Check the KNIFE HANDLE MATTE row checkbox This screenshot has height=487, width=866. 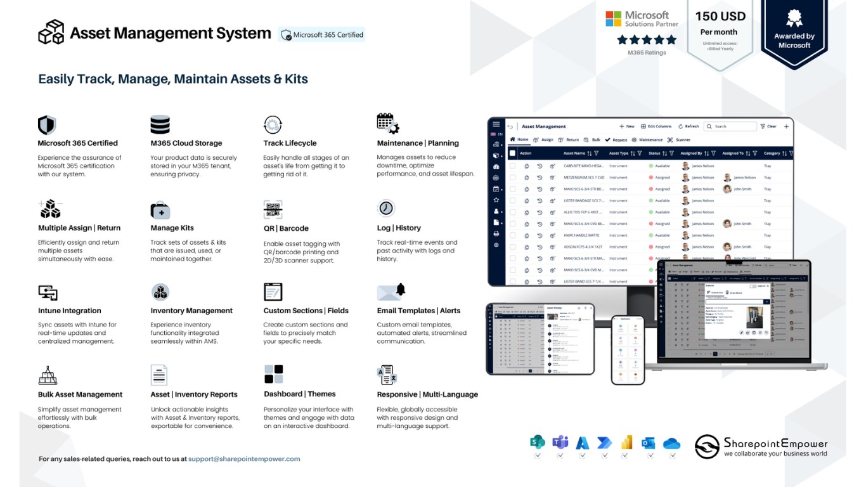512,235
